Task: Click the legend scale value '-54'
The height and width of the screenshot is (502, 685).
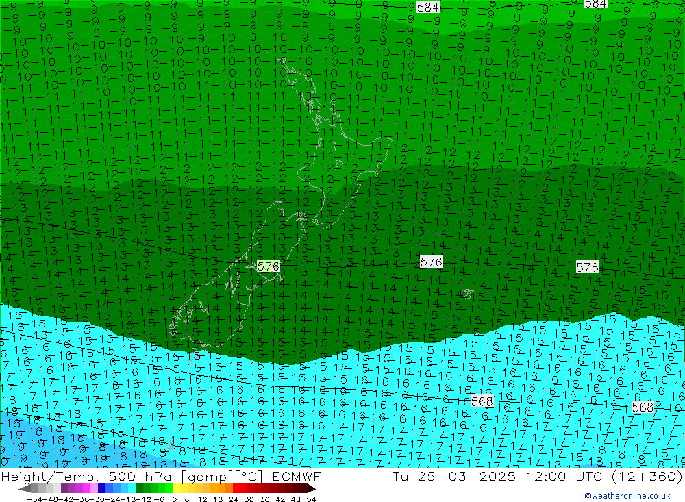Action: (33, 499)
